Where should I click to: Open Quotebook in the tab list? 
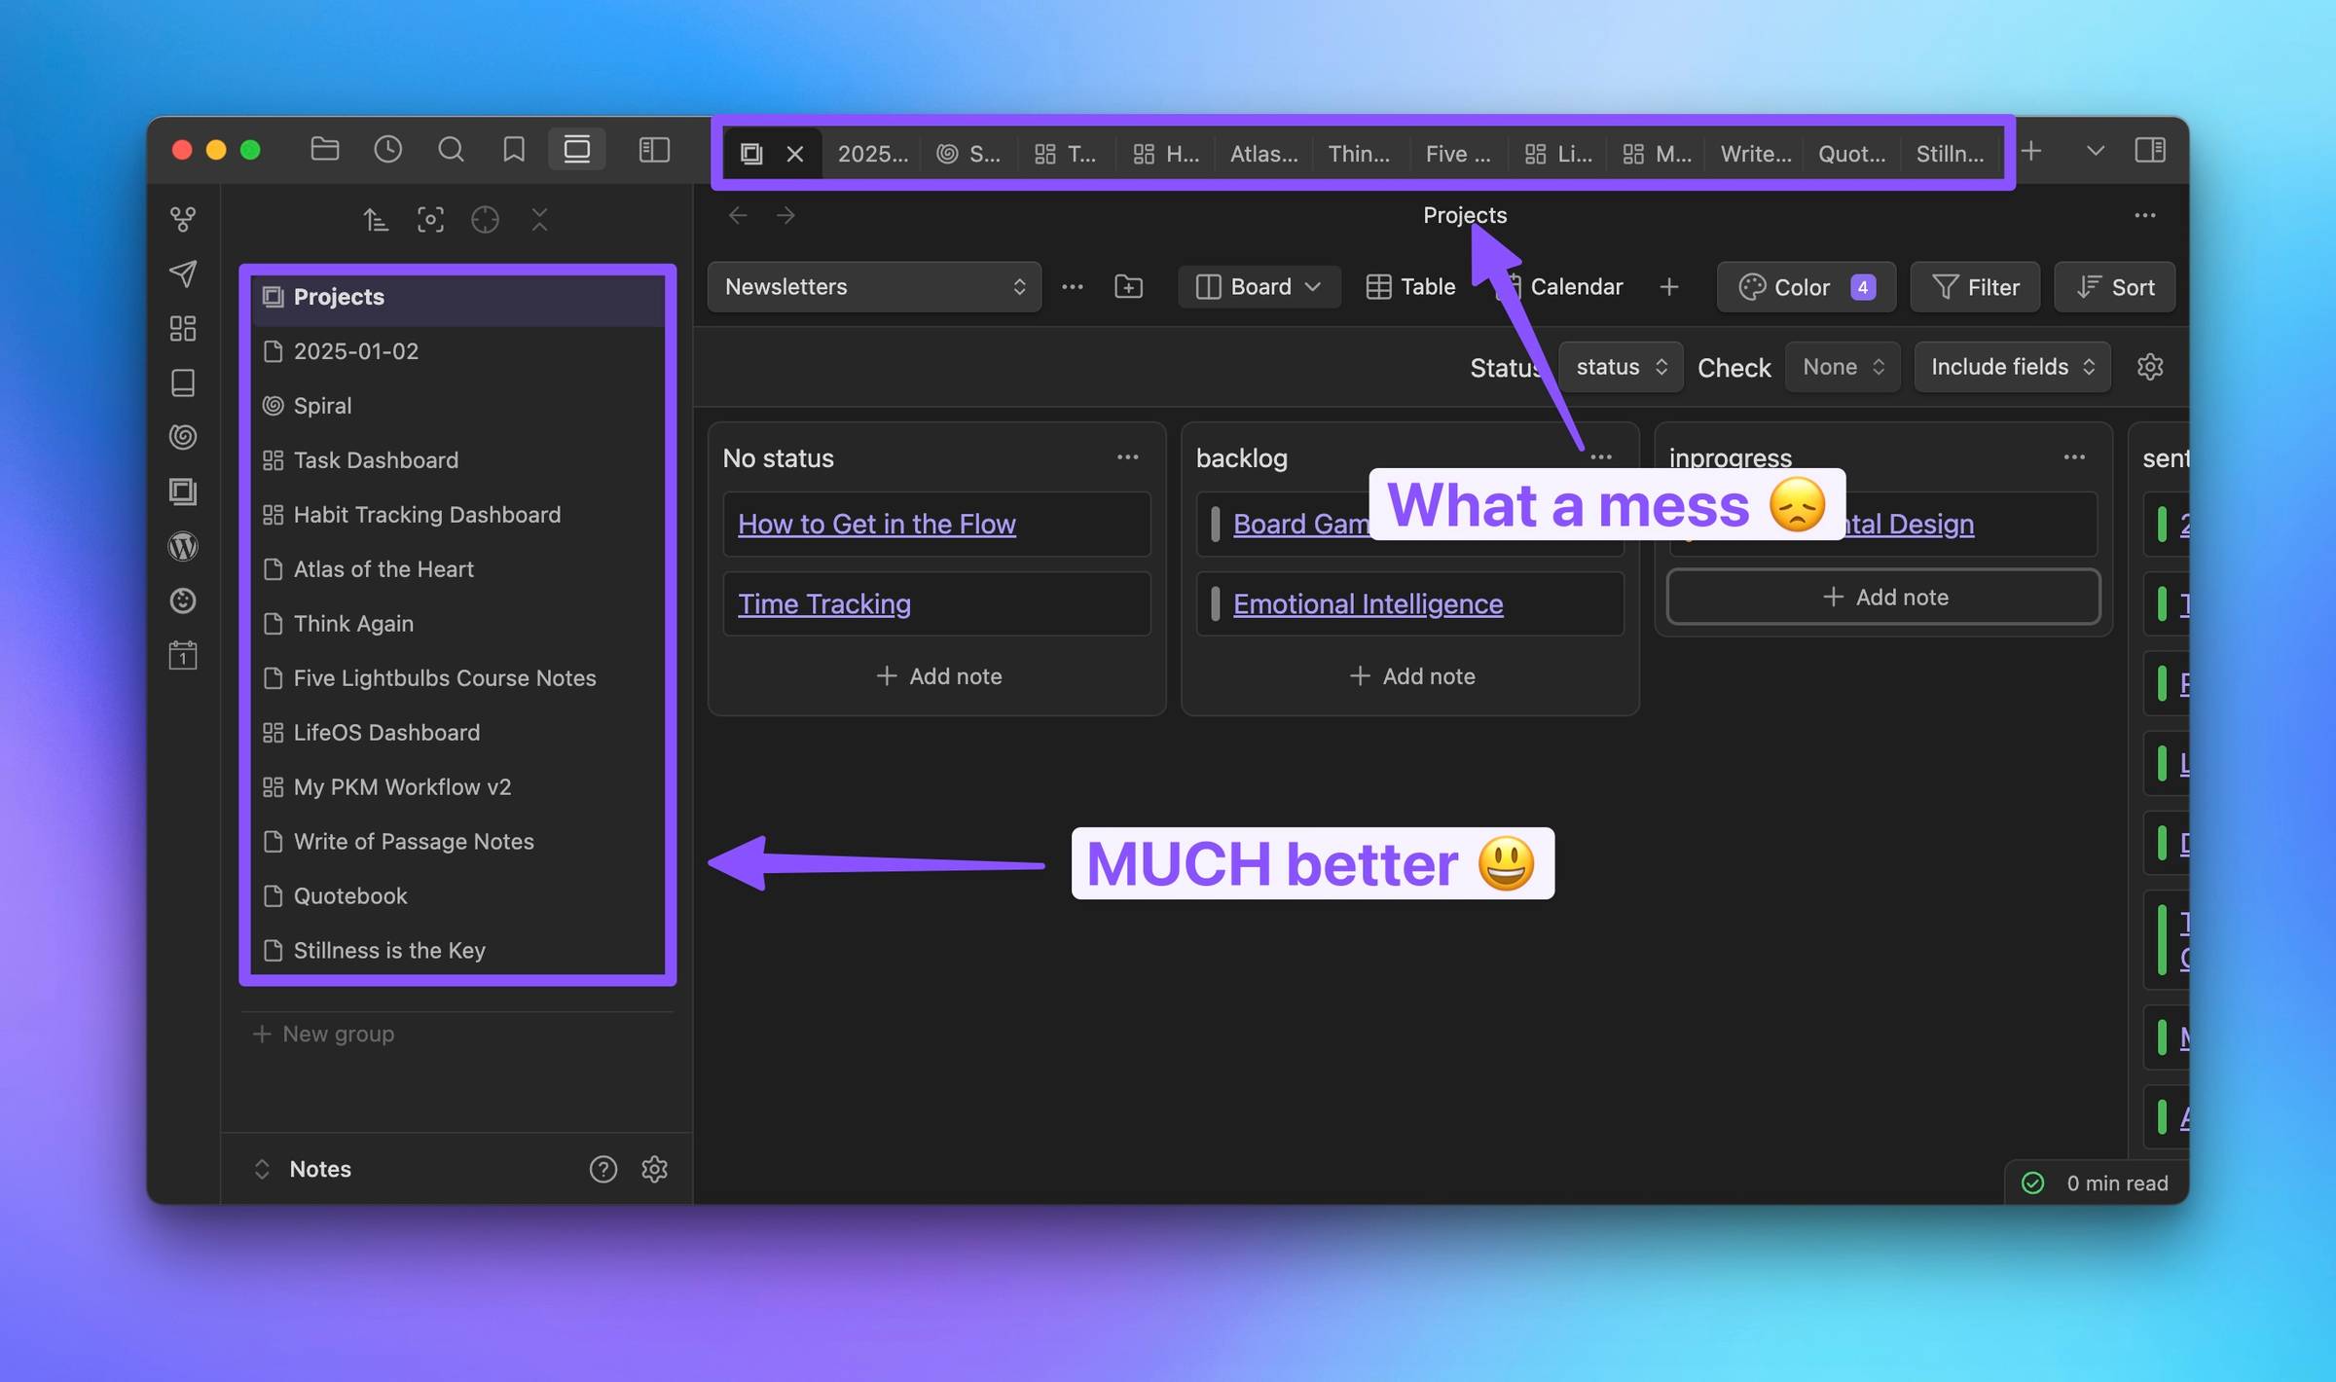457,896
